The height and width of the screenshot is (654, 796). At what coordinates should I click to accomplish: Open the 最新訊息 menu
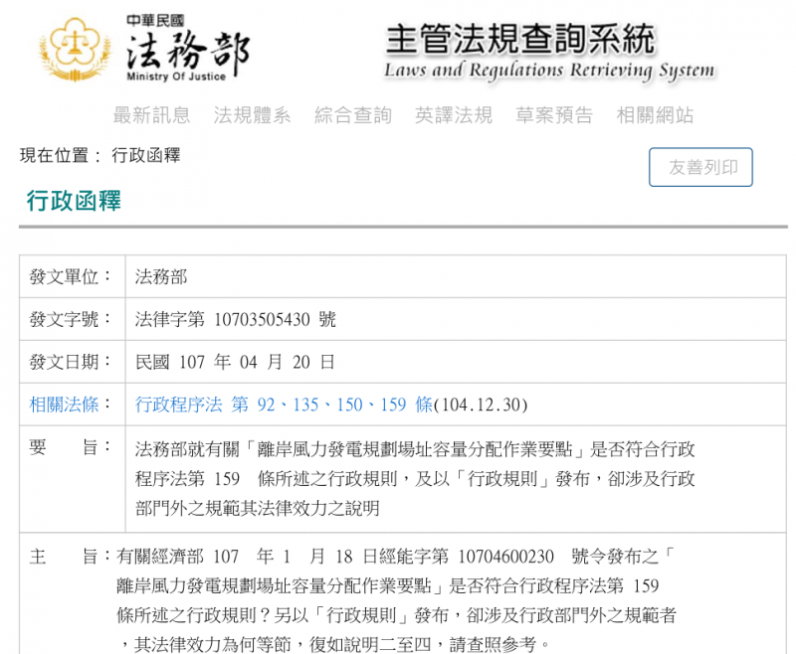point(151,115)
